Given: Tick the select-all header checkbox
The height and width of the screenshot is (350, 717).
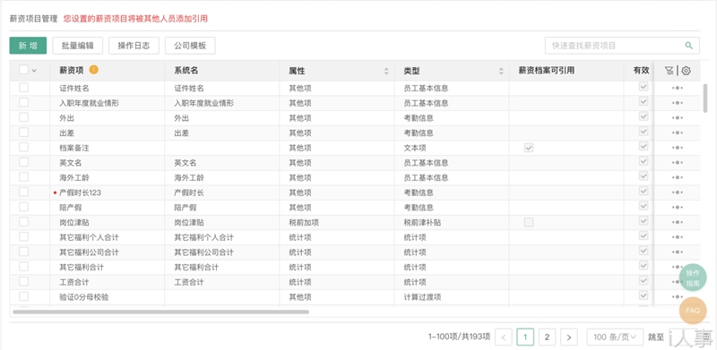Looking at the screenshot, I should (x=24, y=70).
